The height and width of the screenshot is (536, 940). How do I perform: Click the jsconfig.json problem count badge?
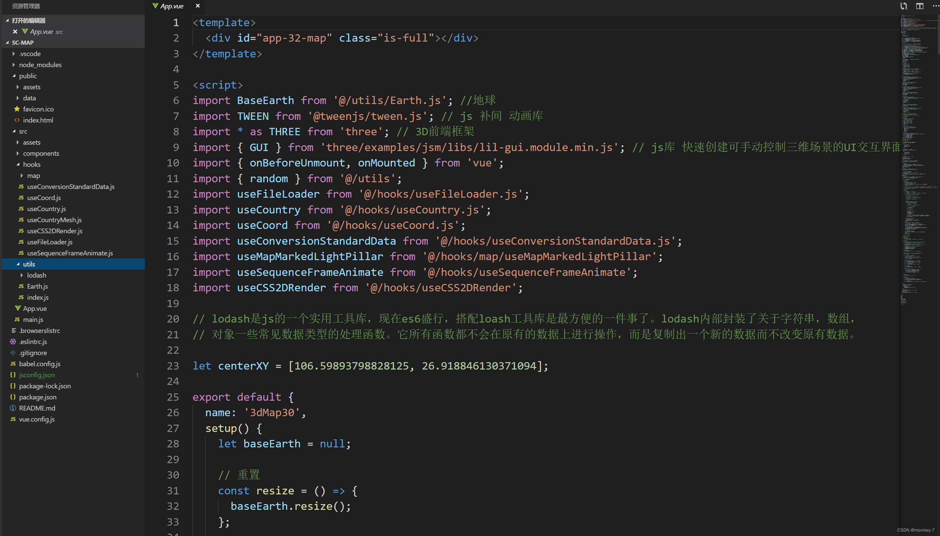tap(137, 375)
